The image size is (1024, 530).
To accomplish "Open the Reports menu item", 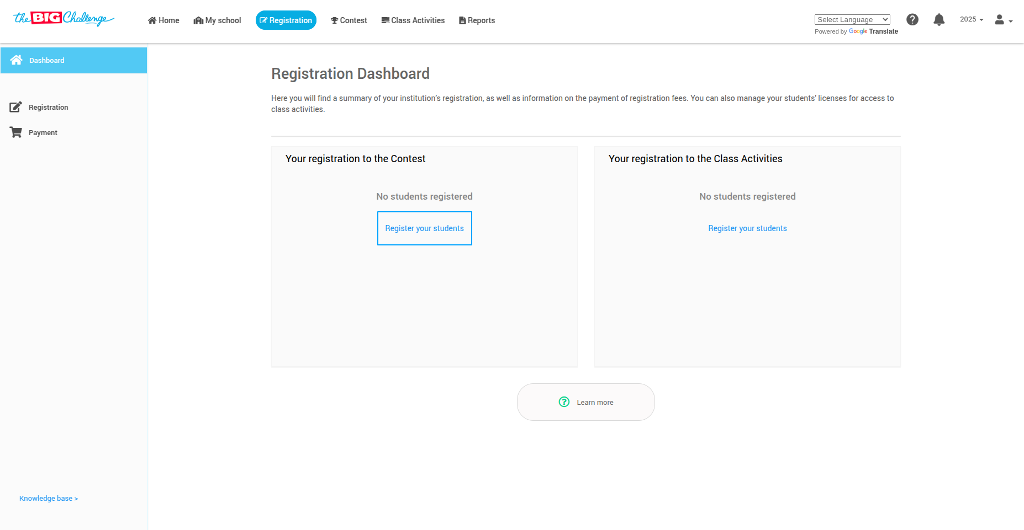I will 477,20.
